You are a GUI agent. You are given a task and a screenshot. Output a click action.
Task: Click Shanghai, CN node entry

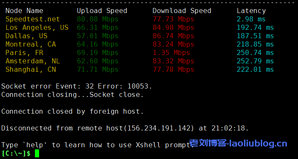[x=31, y=70]
